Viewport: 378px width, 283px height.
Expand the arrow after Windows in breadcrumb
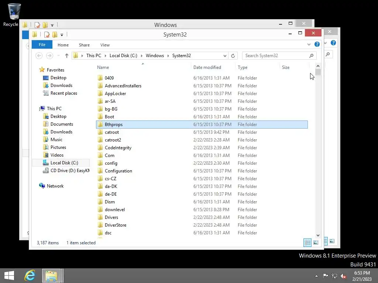[168, 56]
